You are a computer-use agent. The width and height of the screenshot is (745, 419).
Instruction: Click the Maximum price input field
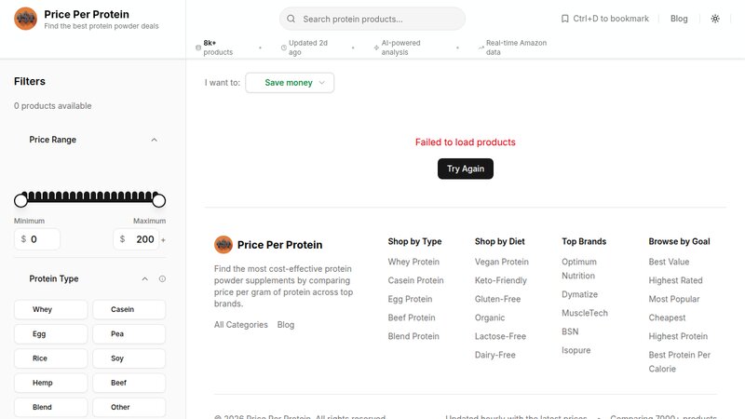click(136, 239)
